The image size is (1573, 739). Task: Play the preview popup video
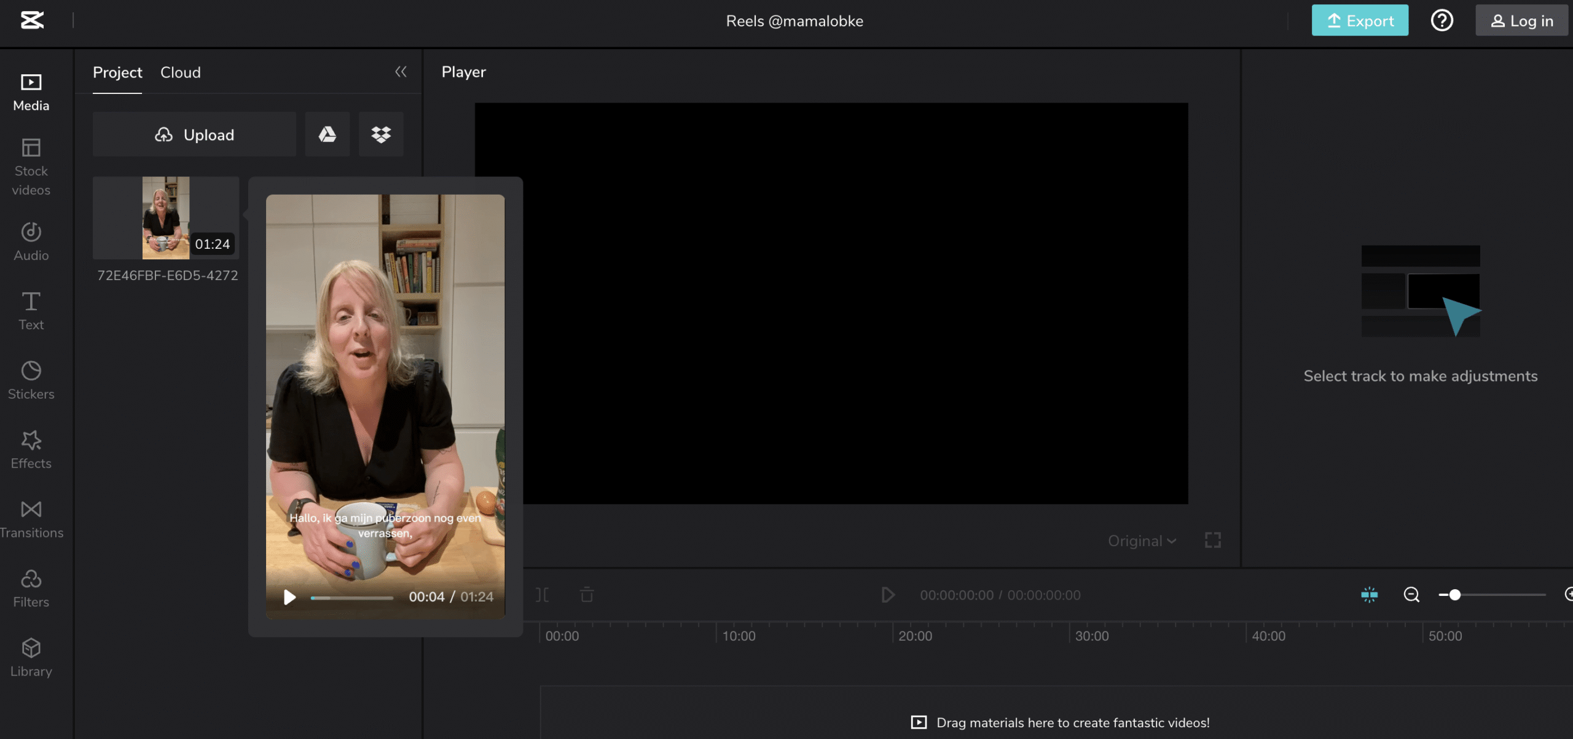[x=289, y=597]
